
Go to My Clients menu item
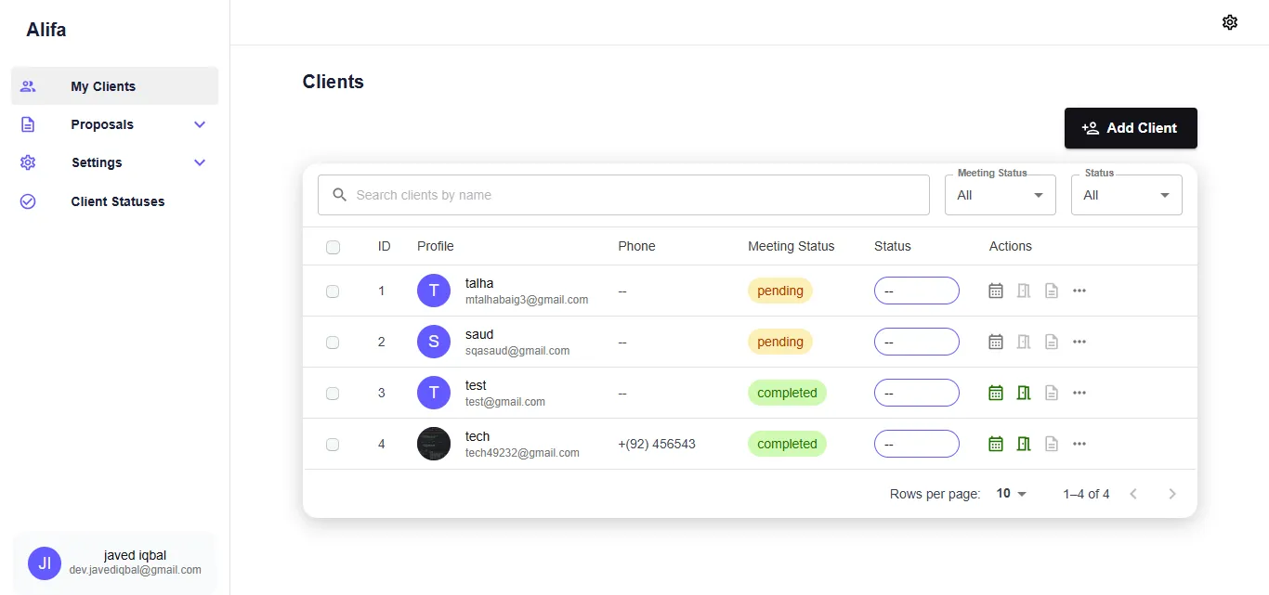click(115, 86)
